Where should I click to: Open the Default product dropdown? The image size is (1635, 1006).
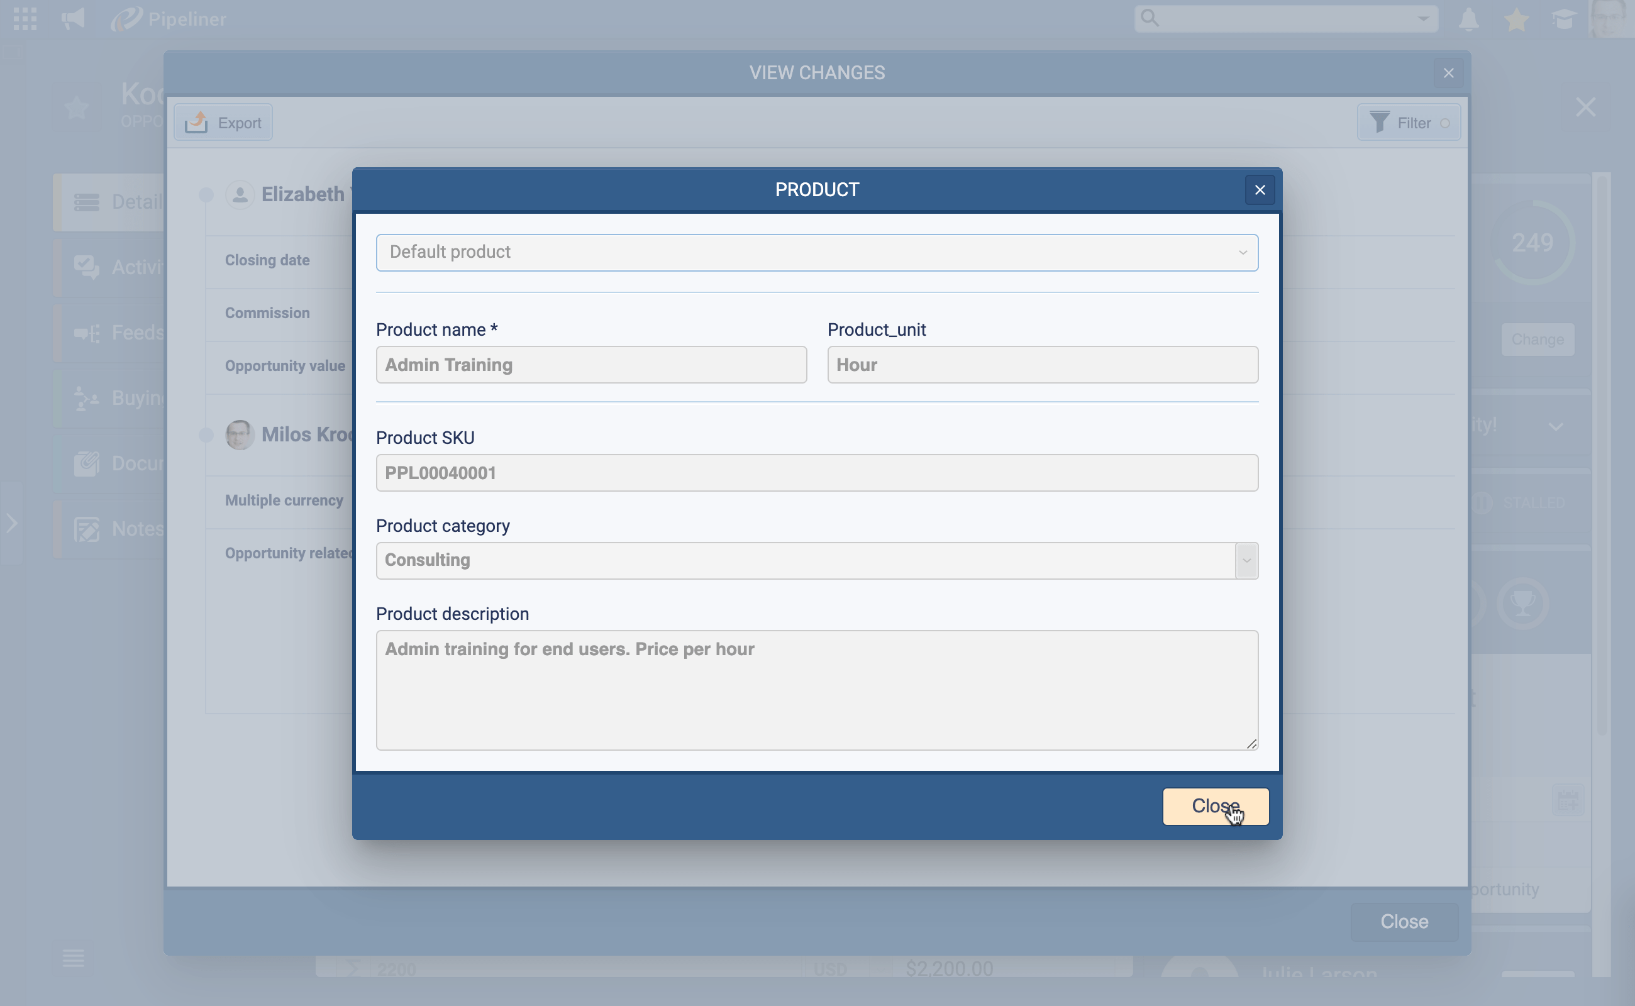[x=816, y=252]
